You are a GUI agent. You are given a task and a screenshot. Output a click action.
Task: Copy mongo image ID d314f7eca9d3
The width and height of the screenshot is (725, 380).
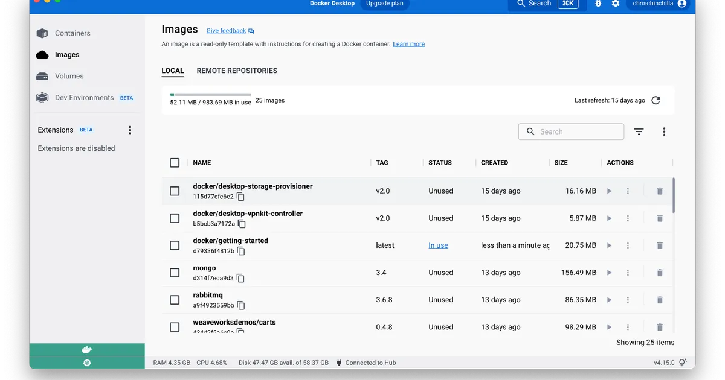pos(240,278)
